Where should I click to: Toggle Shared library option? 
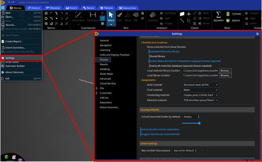click(x=157, y=56)
